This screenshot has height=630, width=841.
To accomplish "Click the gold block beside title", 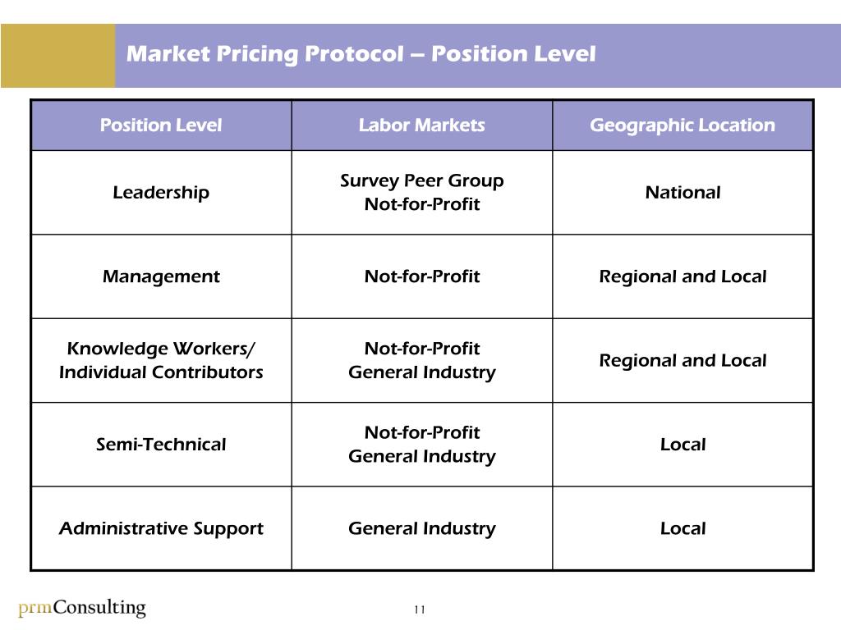I will point(58,56).
